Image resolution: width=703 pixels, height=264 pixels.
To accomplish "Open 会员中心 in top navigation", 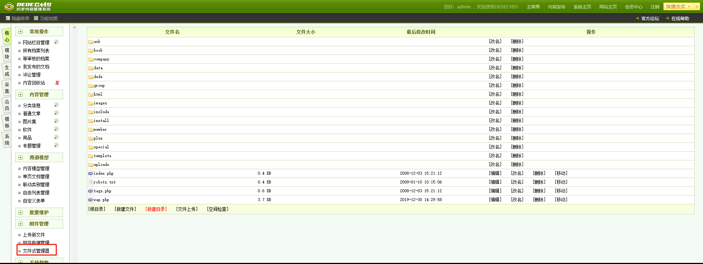I will coord(633,7).
